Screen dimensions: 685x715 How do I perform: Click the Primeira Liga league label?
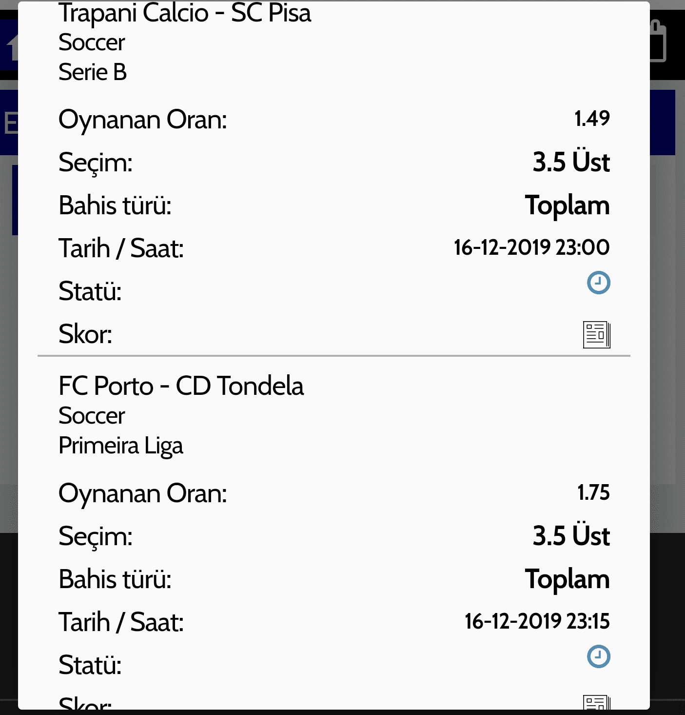coord(120,446)
